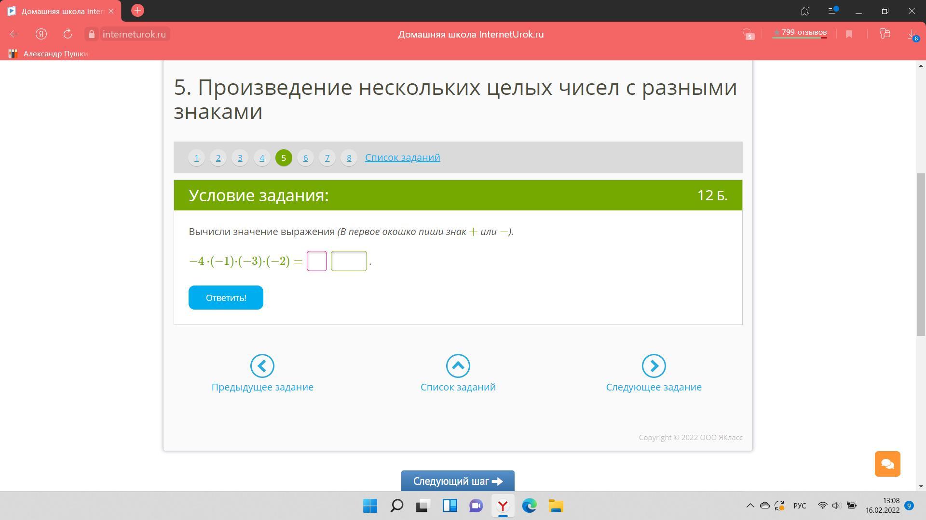Open the Список заданий link in navigation bar

[402, 157]
